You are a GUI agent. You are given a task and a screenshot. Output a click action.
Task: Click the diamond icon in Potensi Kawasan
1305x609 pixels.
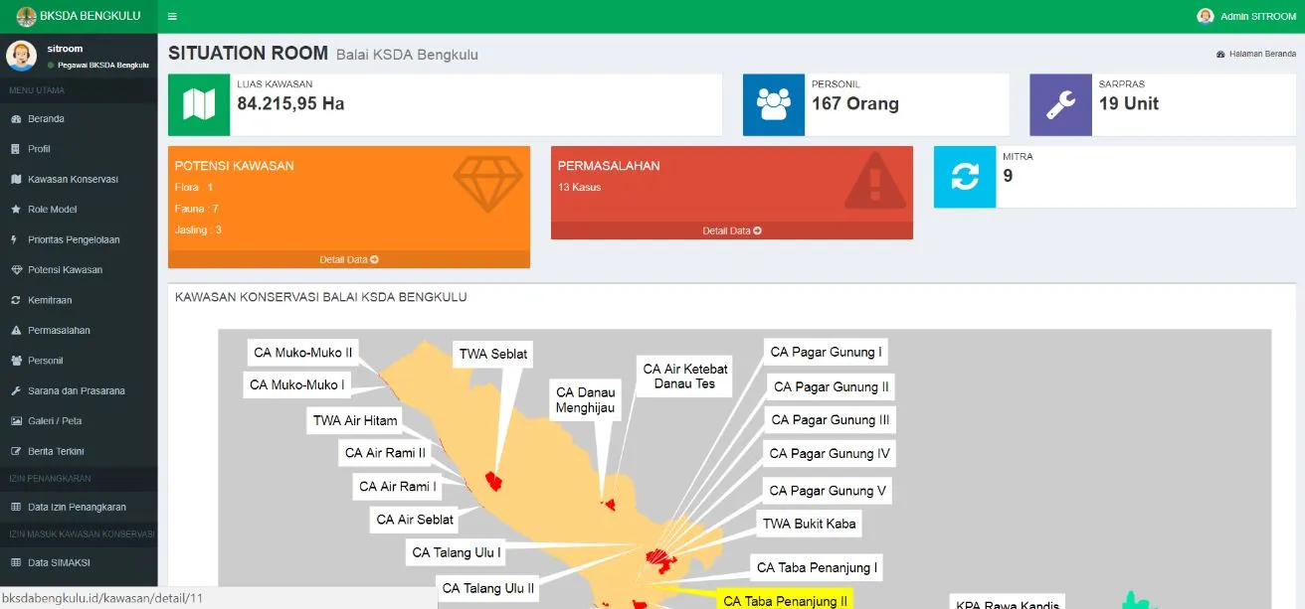click(487, 183)
